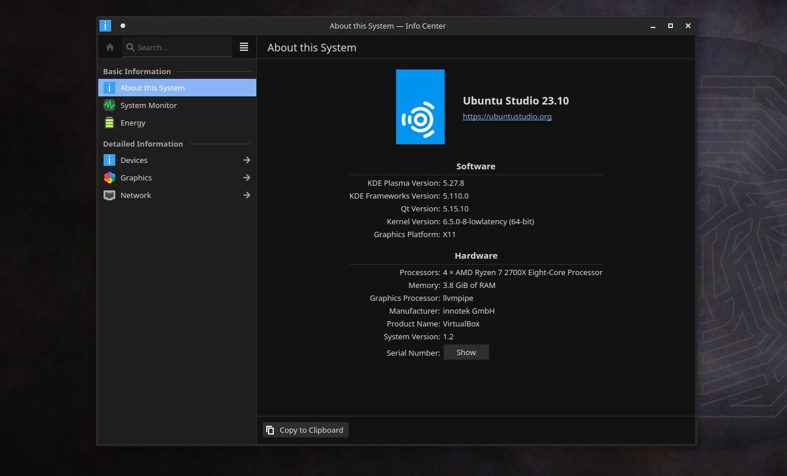Show the hidden Serial Number
The image size is (787, 476).
[466, 352]
